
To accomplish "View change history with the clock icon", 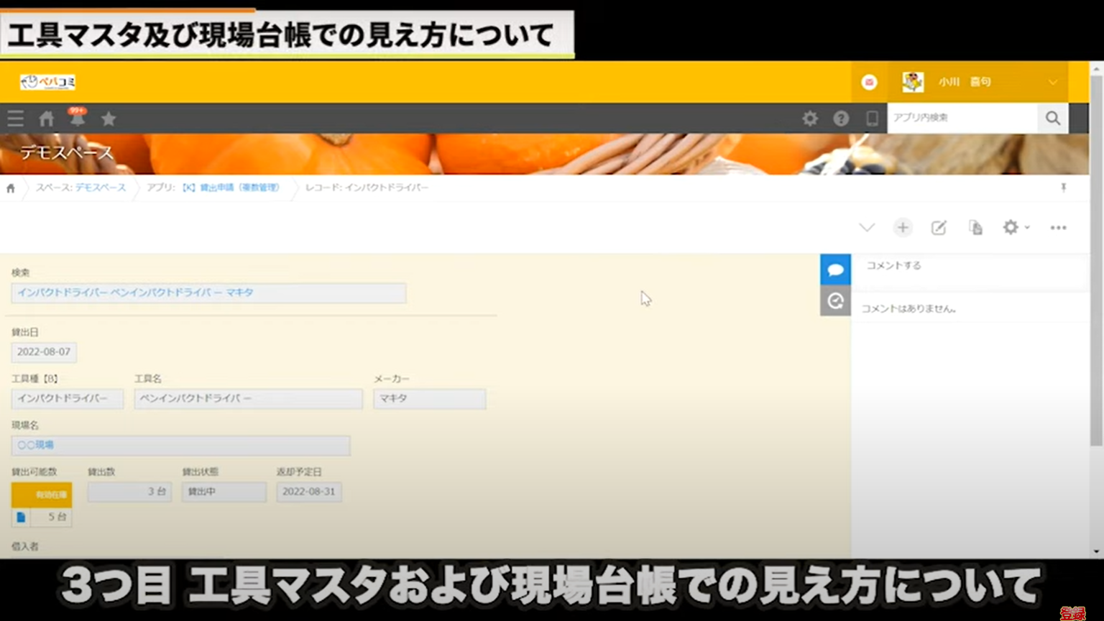I will point(835,301).
